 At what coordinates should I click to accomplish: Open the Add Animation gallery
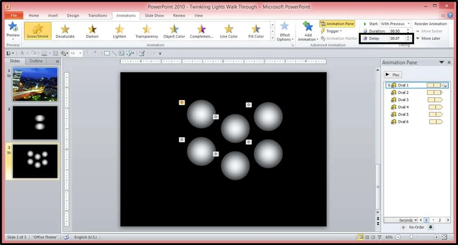click(x=308, y=31)
